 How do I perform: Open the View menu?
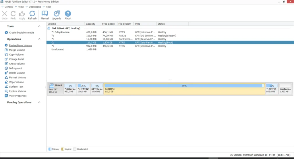tap(21, 7)
